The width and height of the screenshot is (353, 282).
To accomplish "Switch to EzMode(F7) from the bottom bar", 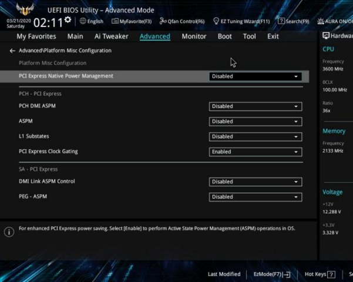I will pyautogui.click(x=272, y=274).
